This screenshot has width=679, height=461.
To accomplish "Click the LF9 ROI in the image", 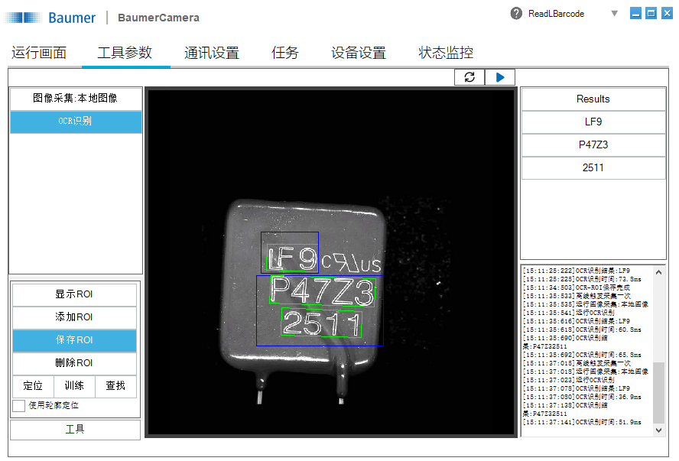I will (290, 253).
